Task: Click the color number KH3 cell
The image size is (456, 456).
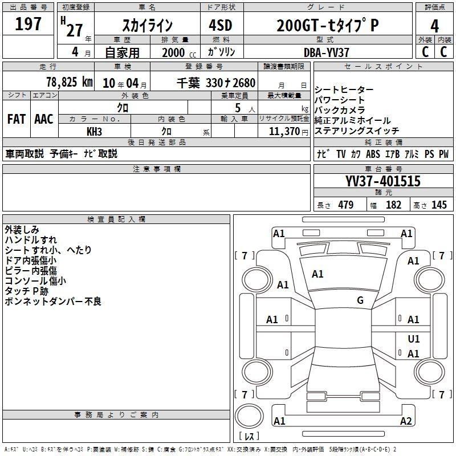Action: tap(95, 131)
